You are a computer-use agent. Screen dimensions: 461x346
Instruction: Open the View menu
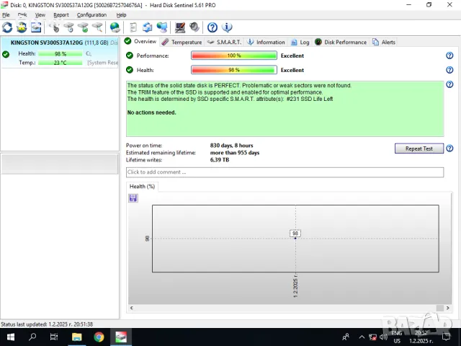pyautogui.click(x=40, y=14)
